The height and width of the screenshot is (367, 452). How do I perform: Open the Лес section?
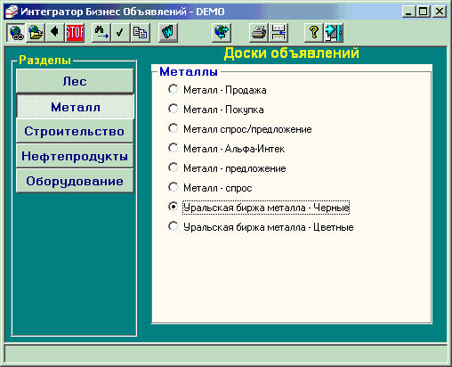click(75, 81)
